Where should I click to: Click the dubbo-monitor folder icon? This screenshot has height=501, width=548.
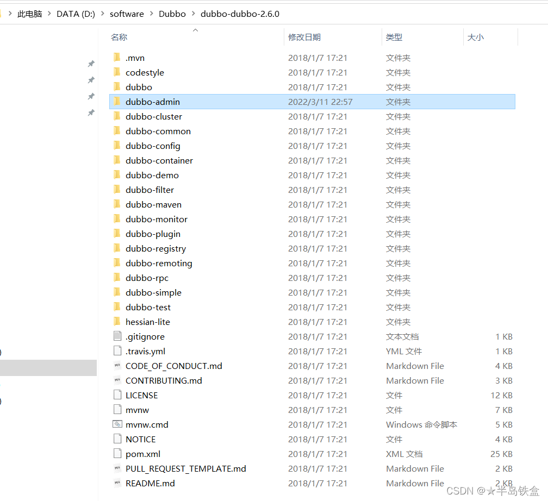pyautogui.click(x=117, y=218)
